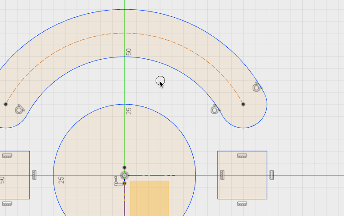Click the 50 dimension inside the left rectangle
Viewport: 344px width, 216px height.
point(2,180)
